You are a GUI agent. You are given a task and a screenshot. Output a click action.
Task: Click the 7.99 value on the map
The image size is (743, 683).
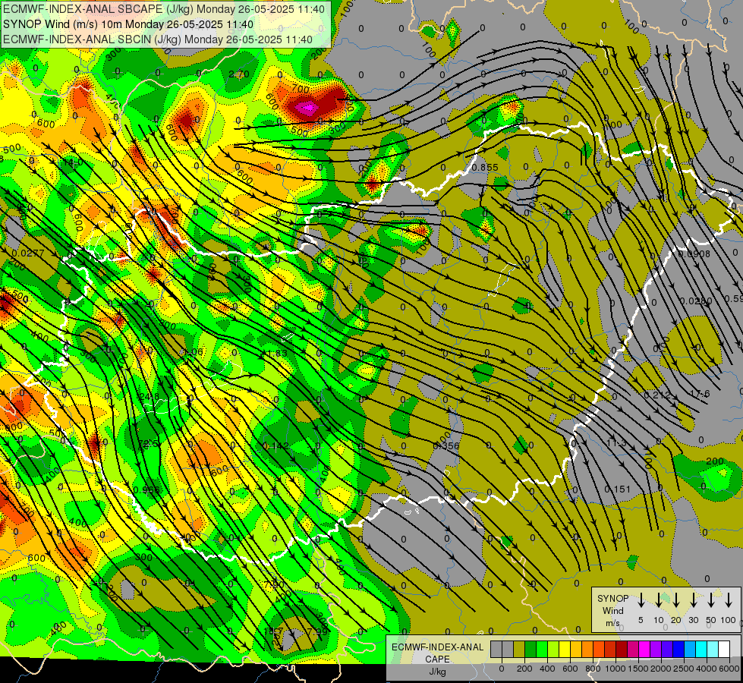pos(316,631)
